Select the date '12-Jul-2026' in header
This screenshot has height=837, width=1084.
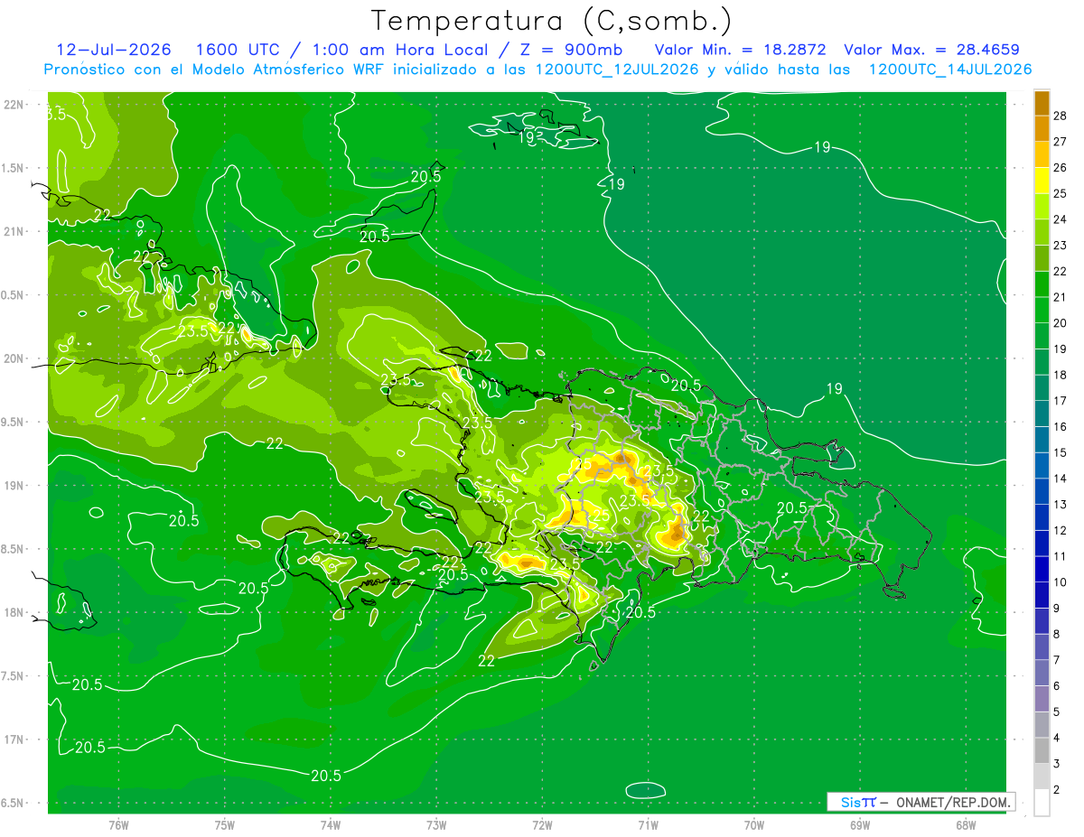pos(115,51)
